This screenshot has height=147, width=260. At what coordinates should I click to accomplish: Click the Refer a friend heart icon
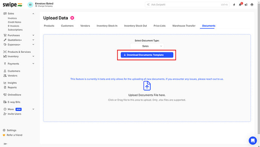(4, 135)
